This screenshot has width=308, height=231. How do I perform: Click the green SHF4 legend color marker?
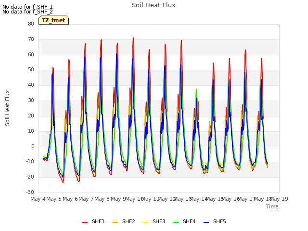click(176, 222)
